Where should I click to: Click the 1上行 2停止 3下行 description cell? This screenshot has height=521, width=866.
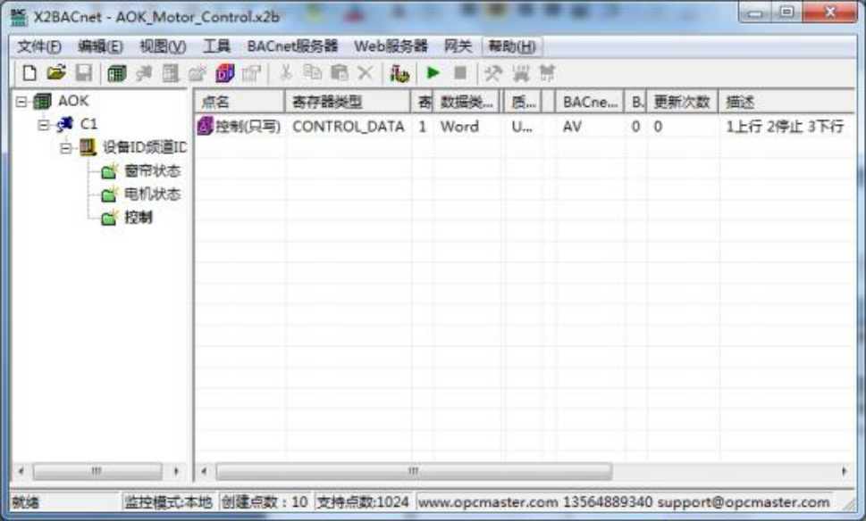(x=785, y=127)
